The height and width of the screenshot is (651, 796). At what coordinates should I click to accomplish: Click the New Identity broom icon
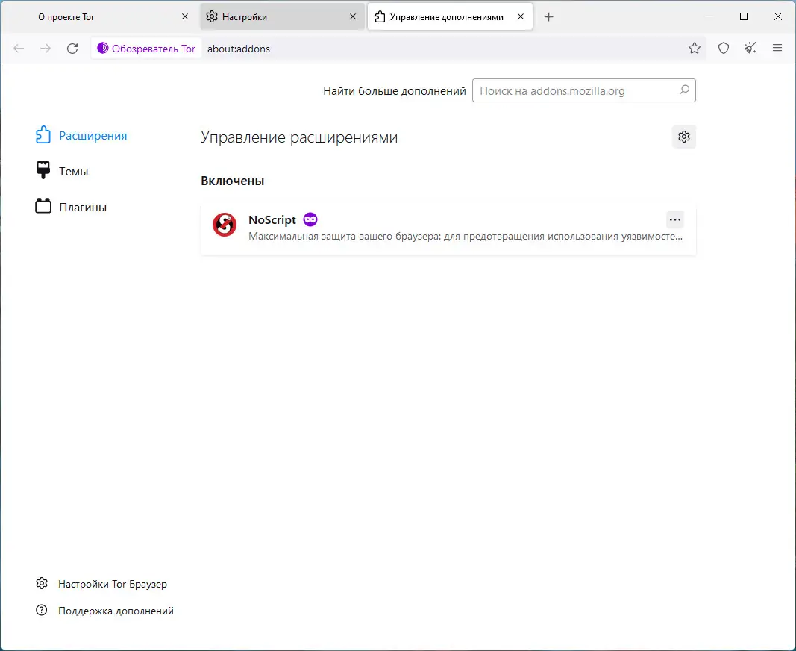click(750, 49)
